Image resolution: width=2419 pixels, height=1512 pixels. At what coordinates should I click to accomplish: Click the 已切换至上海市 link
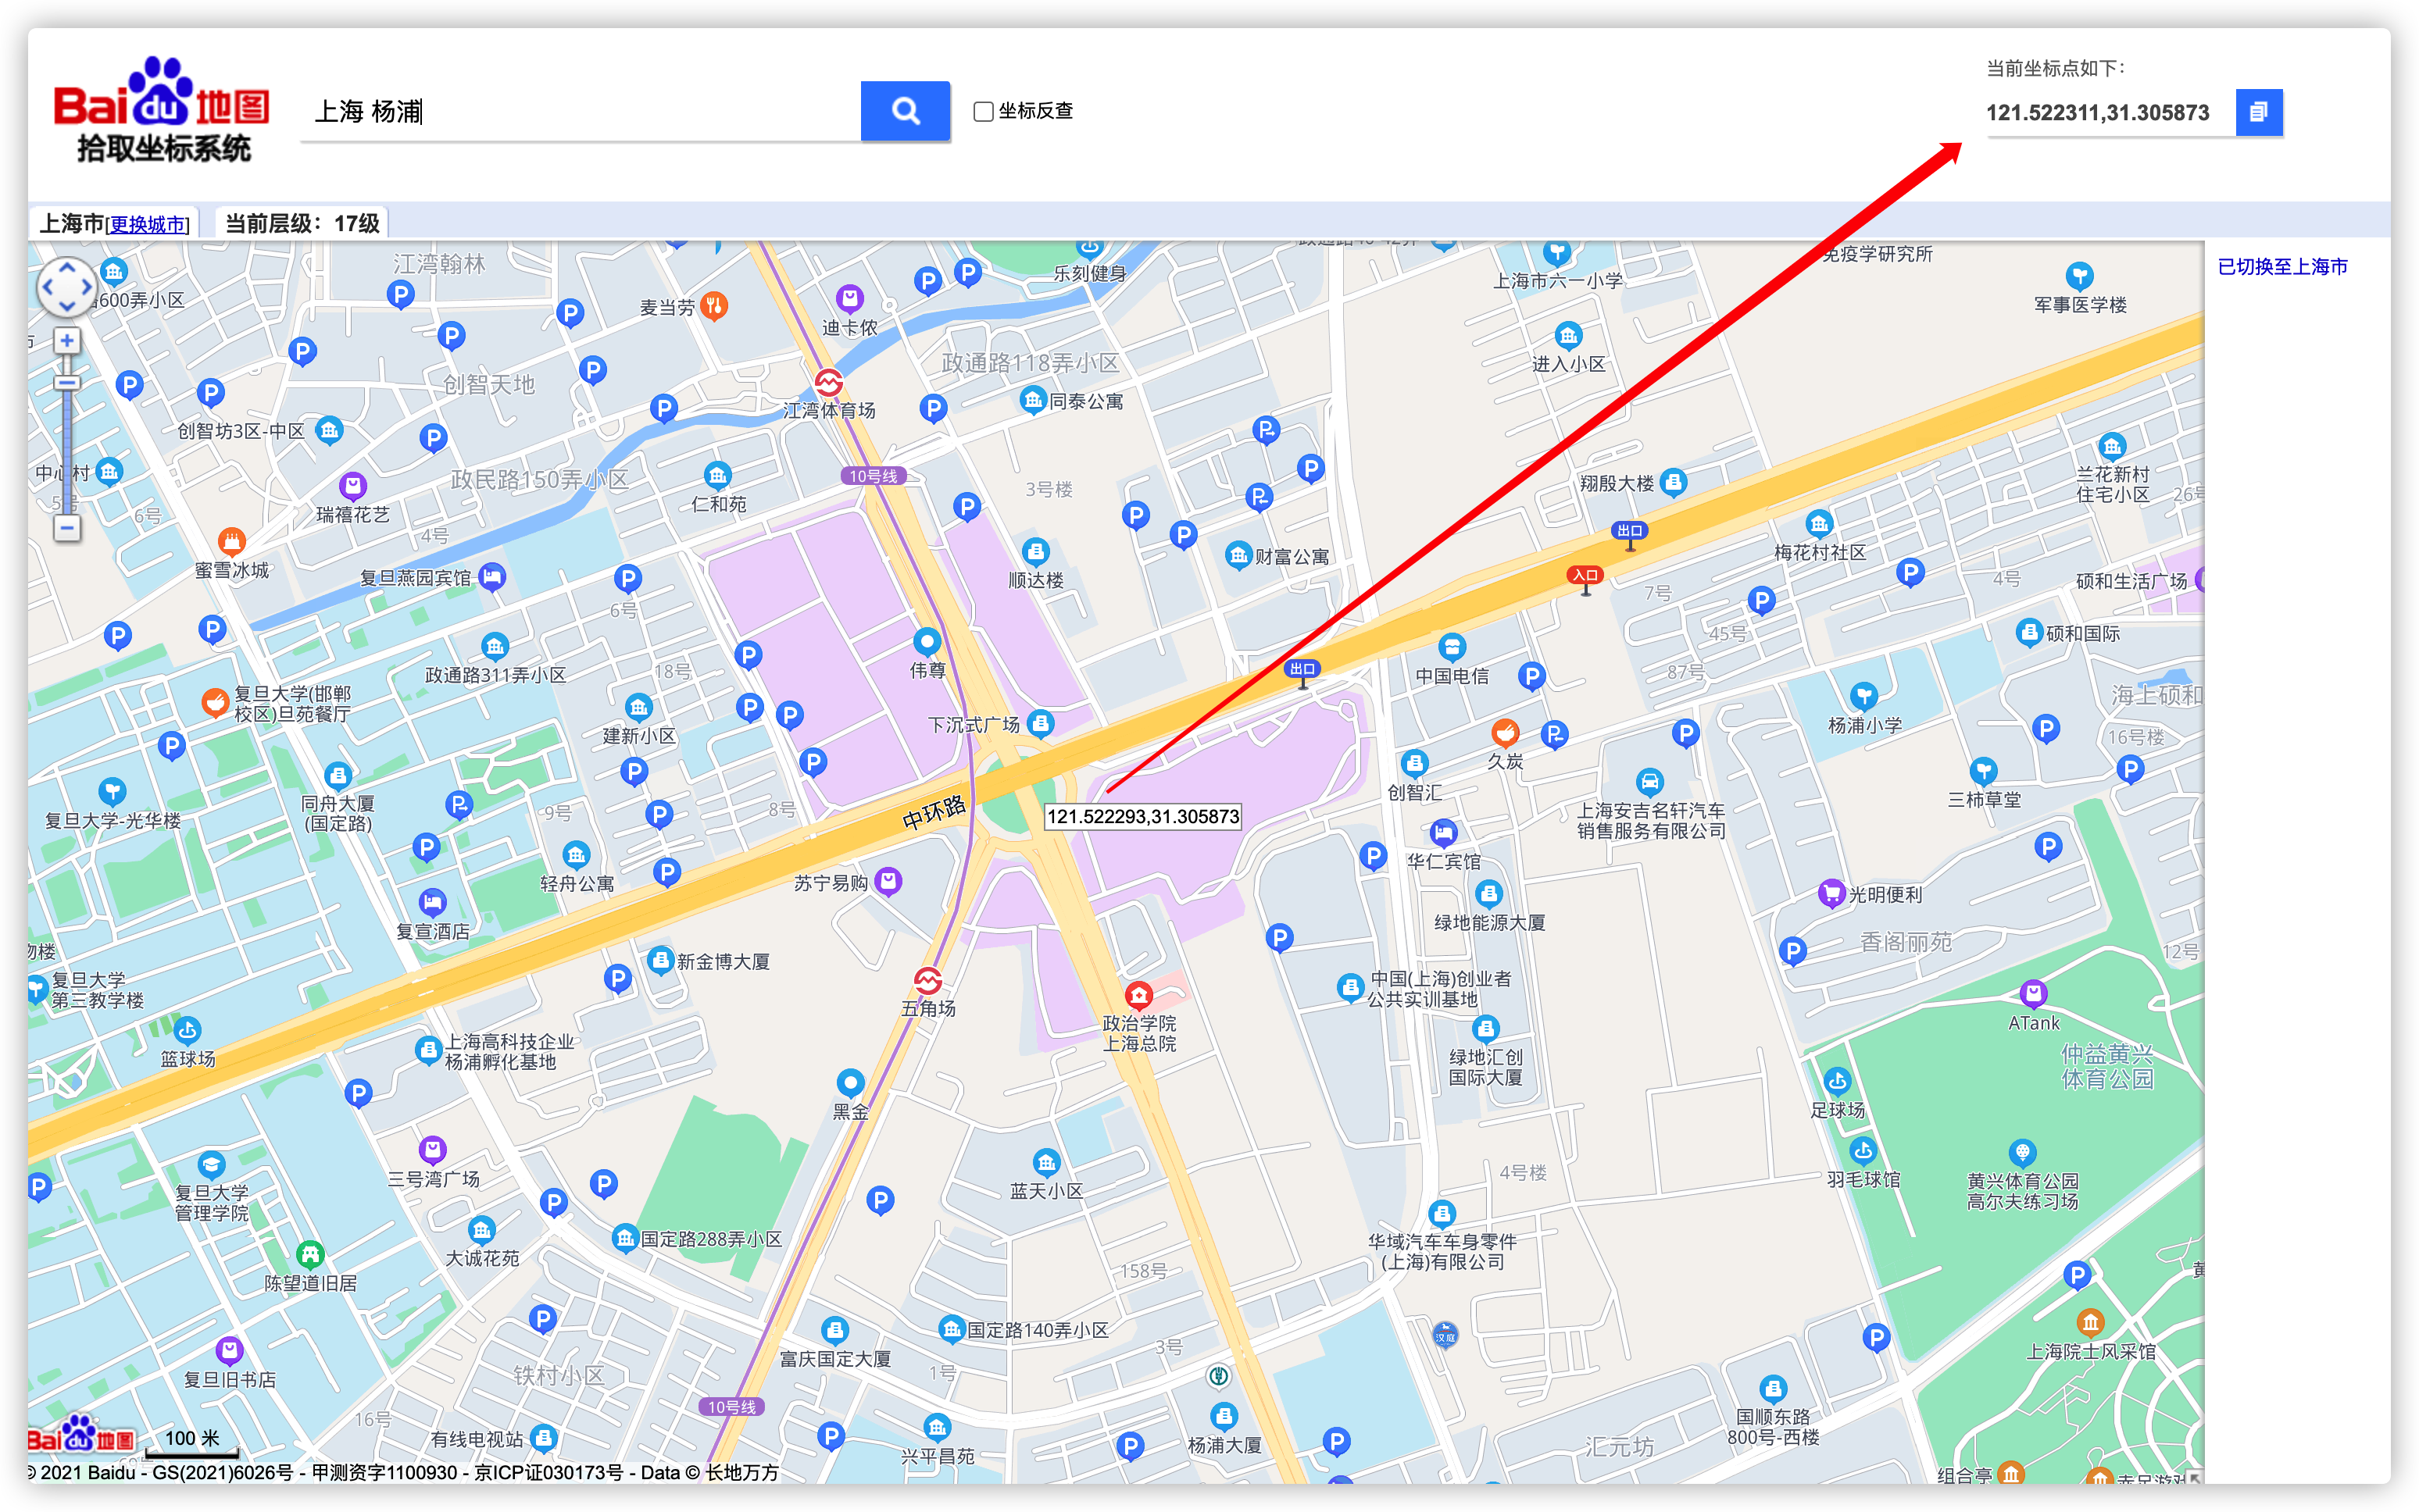coord(2282,267)
